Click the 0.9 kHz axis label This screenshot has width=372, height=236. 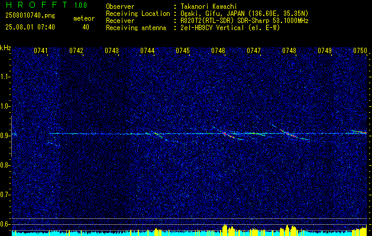coord(5,136)
